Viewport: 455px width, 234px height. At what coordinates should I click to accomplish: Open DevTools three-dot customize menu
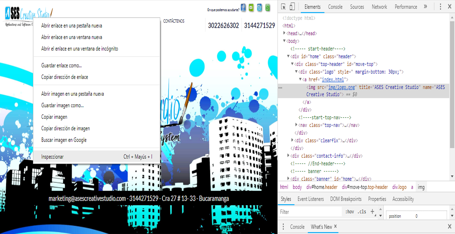pyautogui.click(x=440, y=7)
